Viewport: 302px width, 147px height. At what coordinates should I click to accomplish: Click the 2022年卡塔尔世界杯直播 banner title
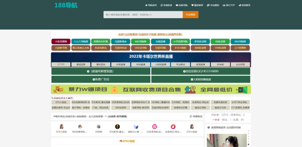point(151,57)
